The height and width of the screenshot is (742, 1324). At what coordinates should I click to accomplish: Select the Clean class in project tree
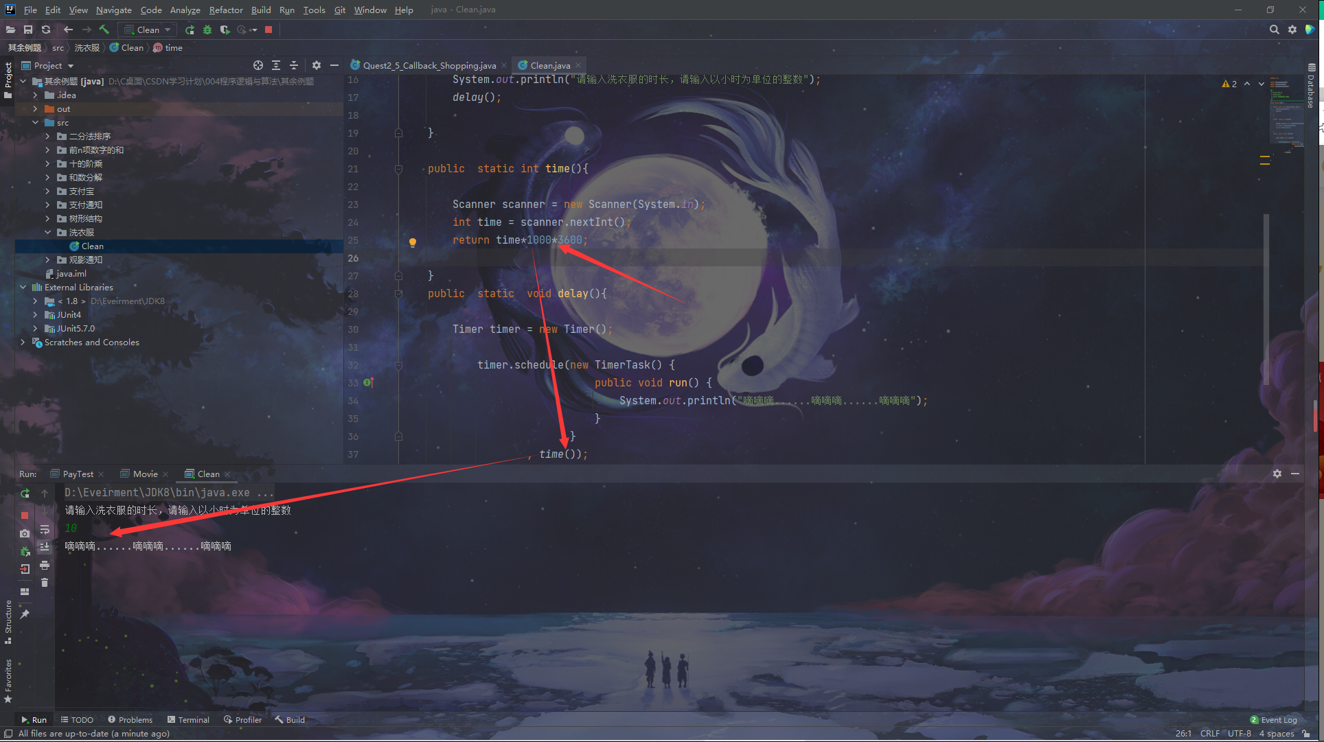click(x=92, y=246)
